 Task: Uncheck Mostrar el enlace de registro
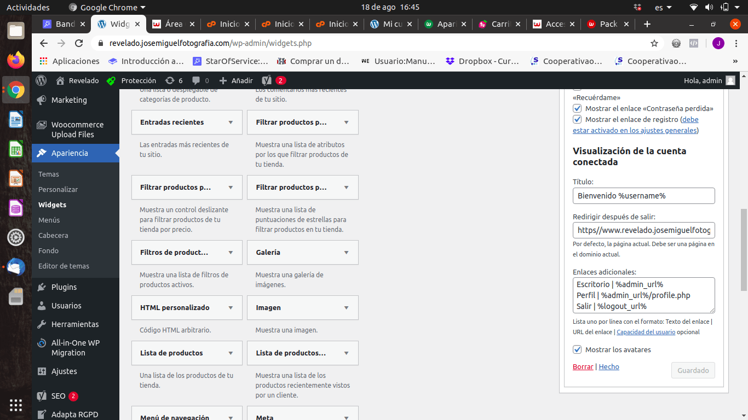[577, 119]
